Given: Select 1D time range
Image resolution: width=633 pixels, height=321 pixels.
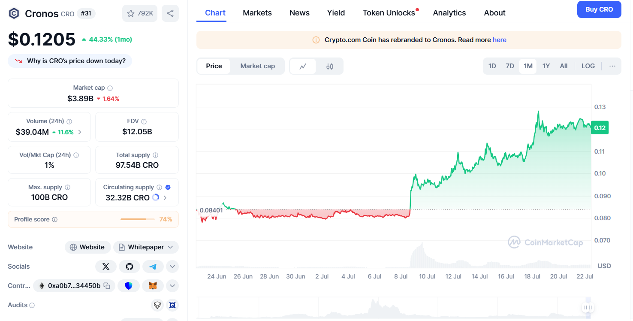Looking at the screenshot, I should [492, 66].
